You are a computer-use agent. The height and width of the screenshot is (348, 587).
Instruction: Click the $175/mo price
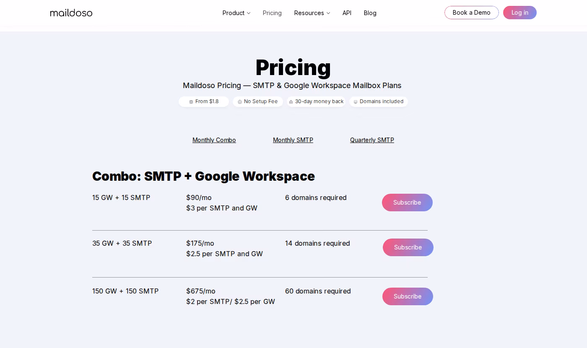pos(200,243)
